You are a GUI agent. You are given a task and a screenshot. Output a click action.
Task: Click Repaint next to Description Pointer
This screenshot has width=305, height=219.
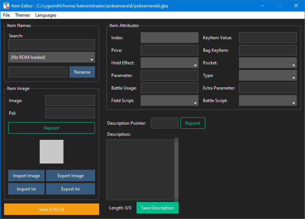click(x=193, y=123)
